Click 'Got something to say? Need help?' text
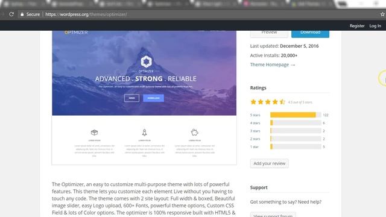Image resolution: width=386 pixels, height=217 pixels. tap(286, 202)
